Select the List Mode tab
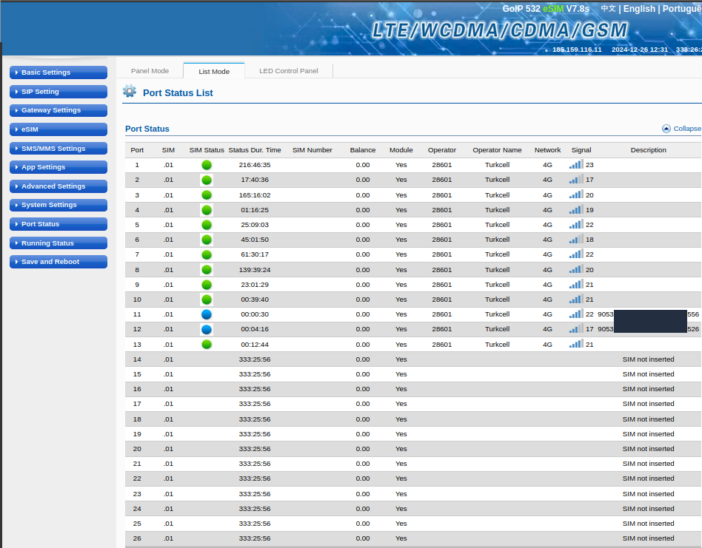The image size is (702, 548). pyautogui.click(x=214, y=71)
